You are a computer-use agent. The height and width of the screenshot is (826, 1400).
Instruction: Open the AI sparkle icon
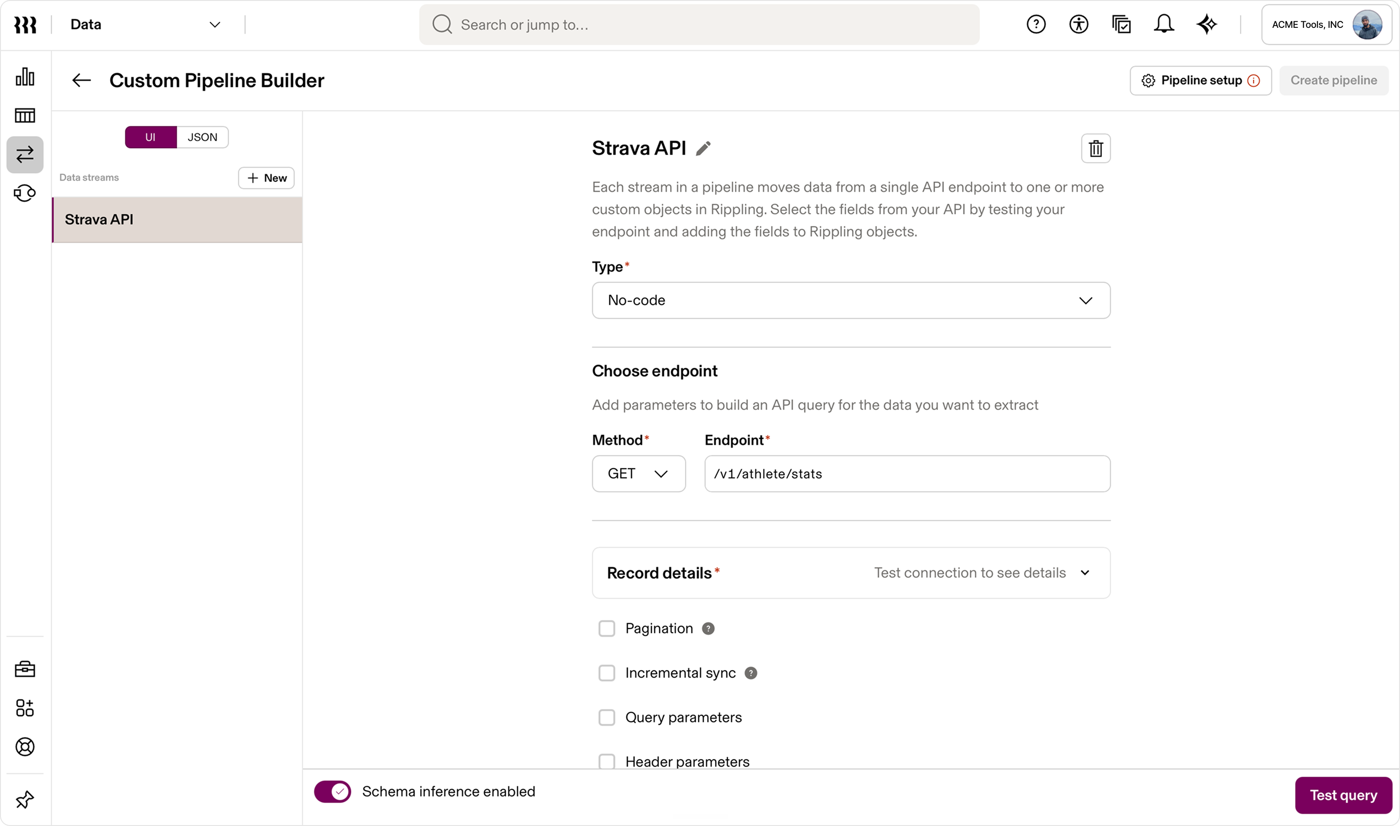click(1206, 24)
